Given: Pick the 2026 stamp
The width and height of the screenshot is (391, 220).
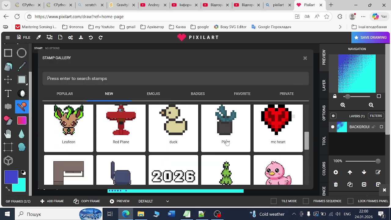Looking at the screenshot, I should [x=173, y=170].
